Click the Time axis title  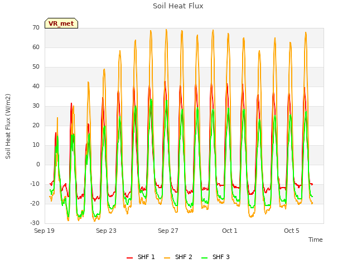(316, 240)
